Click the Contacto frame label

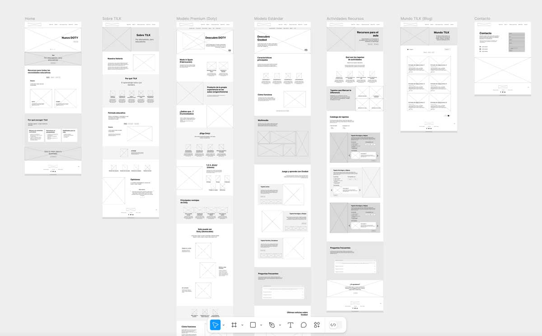coord(482,18)
